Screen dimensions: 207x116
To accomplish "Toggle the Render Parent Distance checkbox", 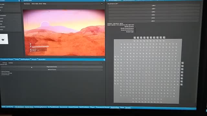I will tap(135, 28).
